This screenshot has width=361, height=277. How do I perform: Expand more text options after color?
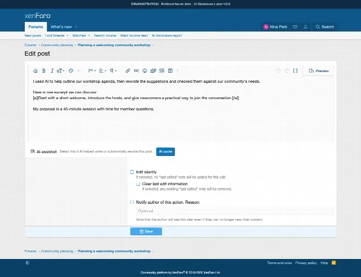coord(79,71)
